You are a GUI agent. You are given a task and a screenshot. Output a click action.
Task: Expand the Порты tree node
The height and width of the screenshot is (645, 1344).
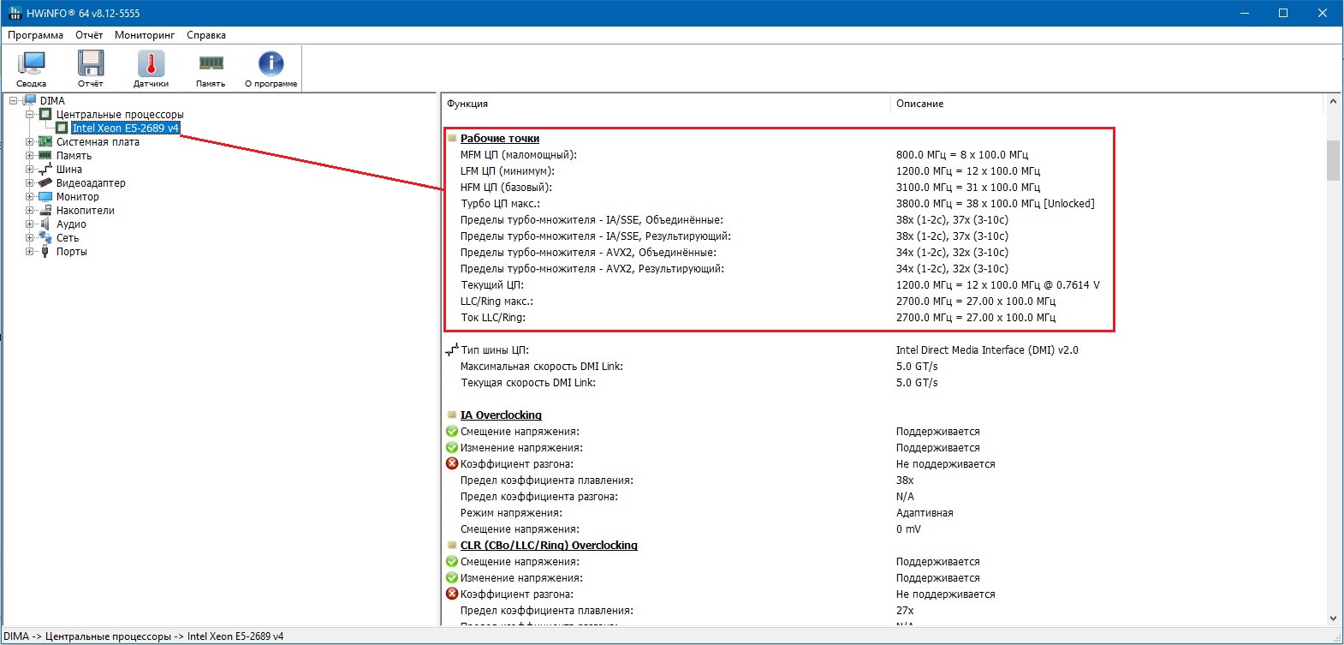point(29,251)
